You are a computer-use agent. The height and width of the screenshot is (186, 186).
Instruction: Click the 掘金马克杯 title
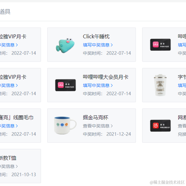(95, 117)
